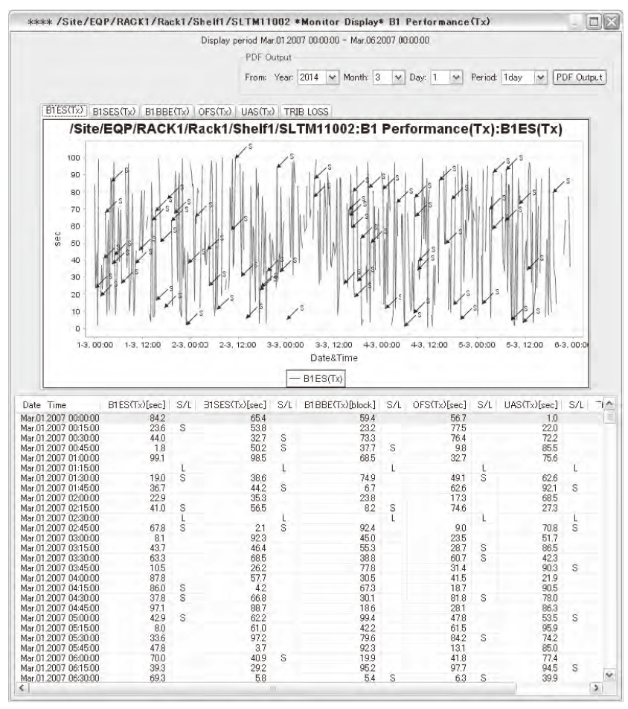Click UAS value 1.0 in first row
The image size is (628, 709).
tap(552, 419)
